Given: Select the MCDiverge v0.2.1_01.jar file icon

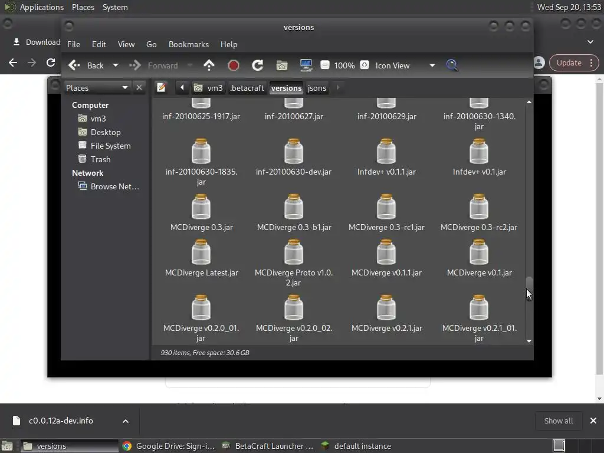Looking at the screenshot, I should (x=479, y=308).
